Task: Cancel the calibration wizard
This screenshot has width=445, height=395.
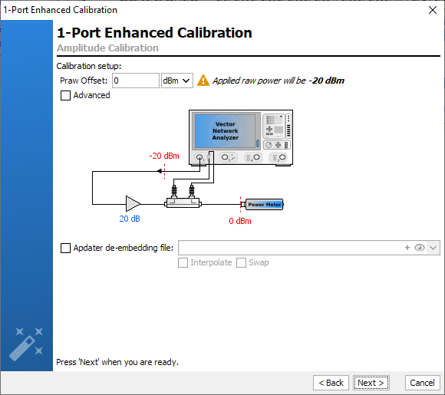Action: [422, 383]
